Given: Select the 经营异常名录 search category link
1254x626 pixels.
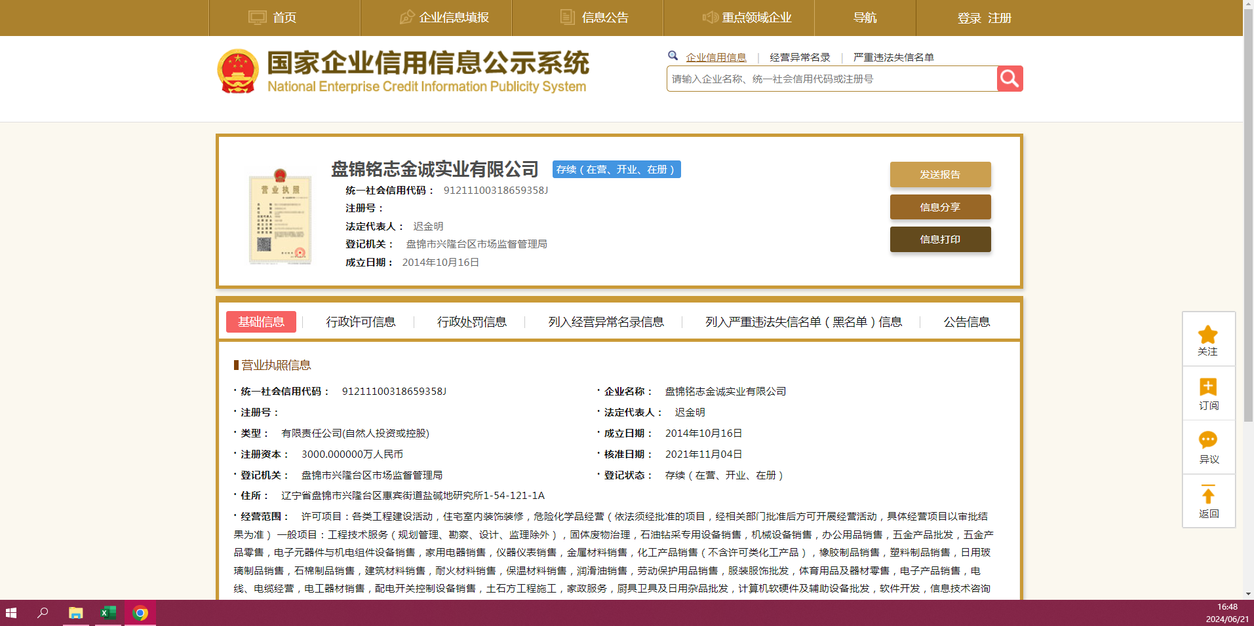Looking at the screenshot, I should 800,57.
